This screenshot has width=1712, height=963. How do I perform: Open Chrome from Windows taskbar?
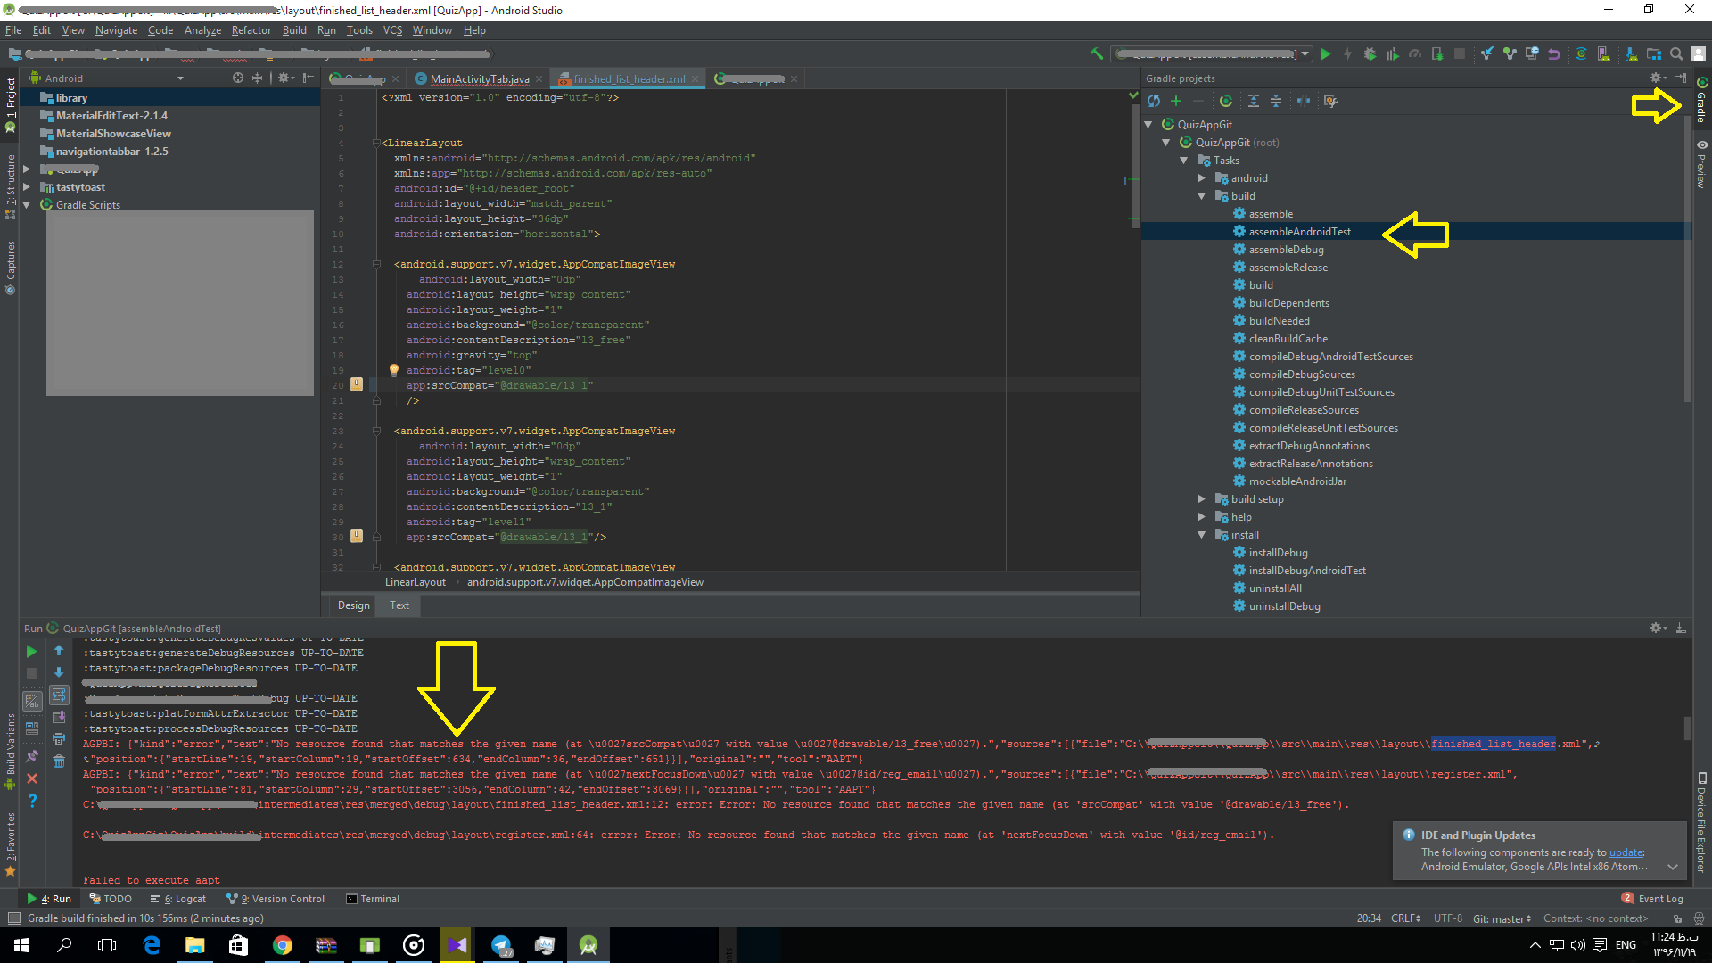[283, 945]
